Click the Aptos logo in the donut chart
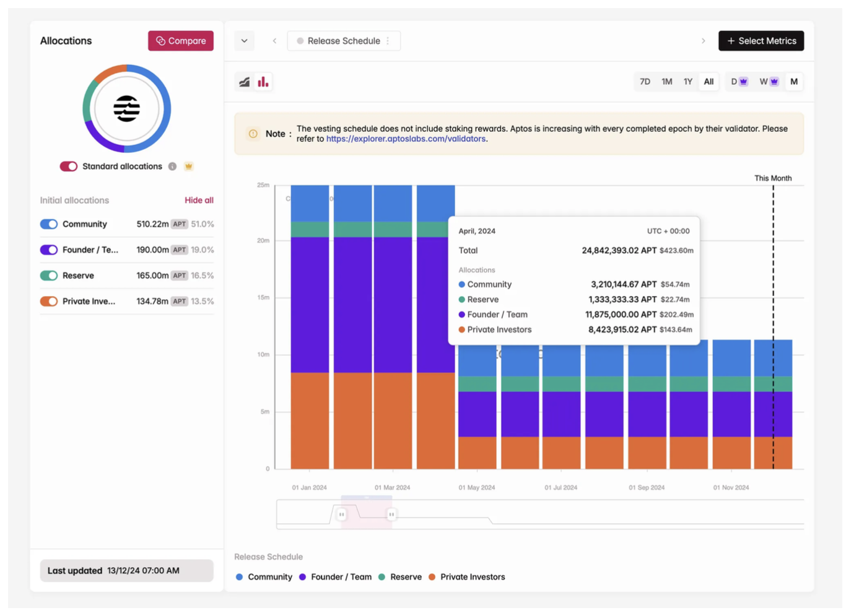846x613 pixels. pyautogui.click(x=126, y=109)
